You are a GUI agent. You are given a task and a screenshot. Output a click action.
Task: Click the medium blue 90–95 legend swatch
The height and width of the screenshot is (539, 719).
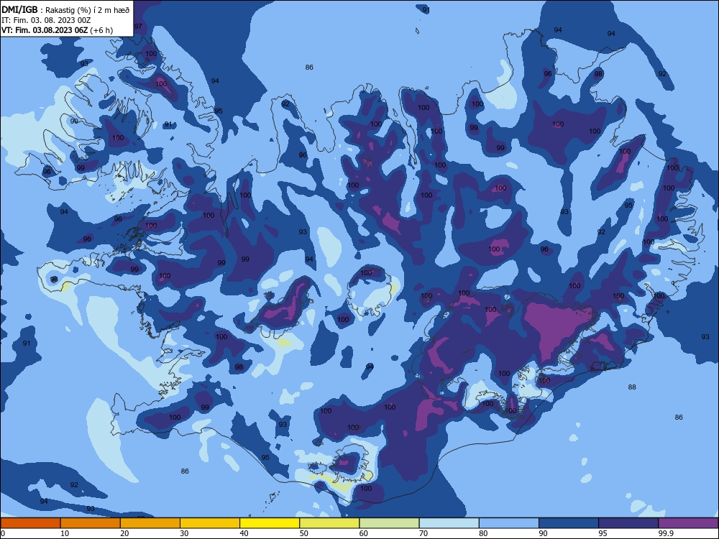point(569,523)
